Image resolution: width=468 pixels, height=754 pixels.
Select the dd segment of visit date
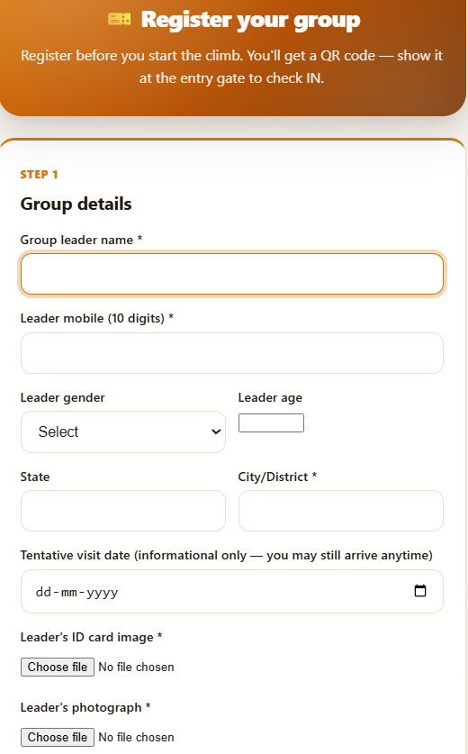point(43,592)
